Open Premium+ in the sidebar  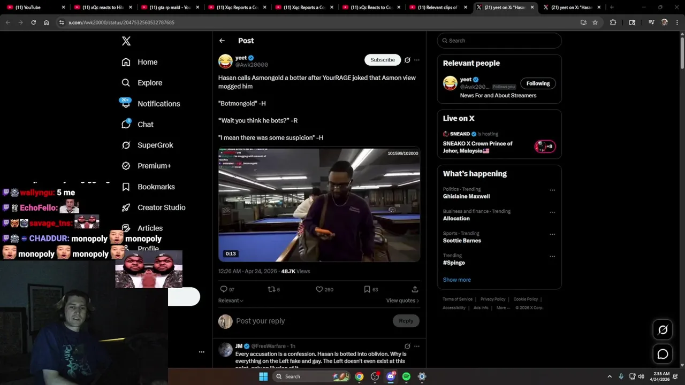click(147, 166)
